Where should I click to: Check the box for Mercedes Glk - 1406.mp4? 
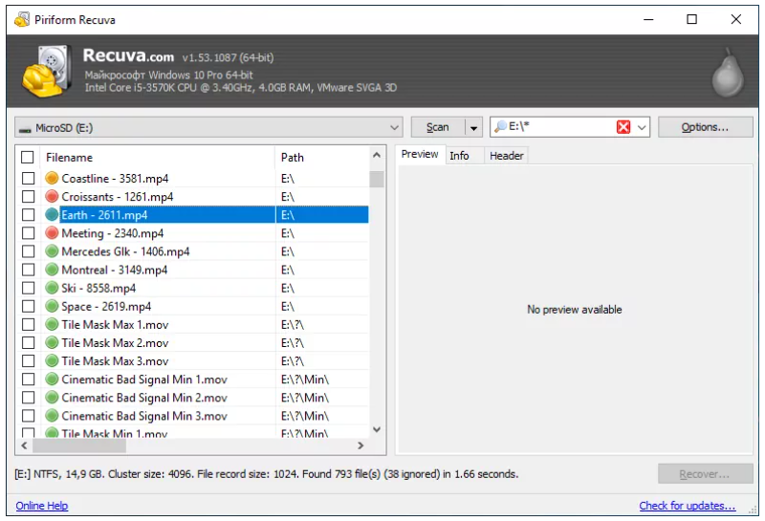coord(29,251)
